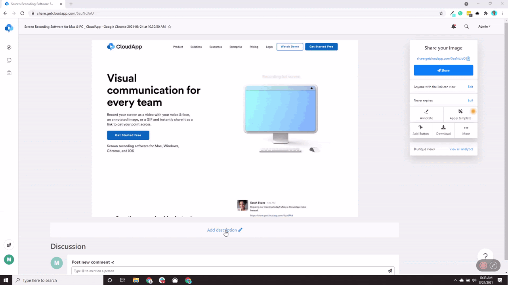This screenshot has height=285, width=508.
Task: Click the share.getcloudapp.com share link
Action: click(441, 59)
